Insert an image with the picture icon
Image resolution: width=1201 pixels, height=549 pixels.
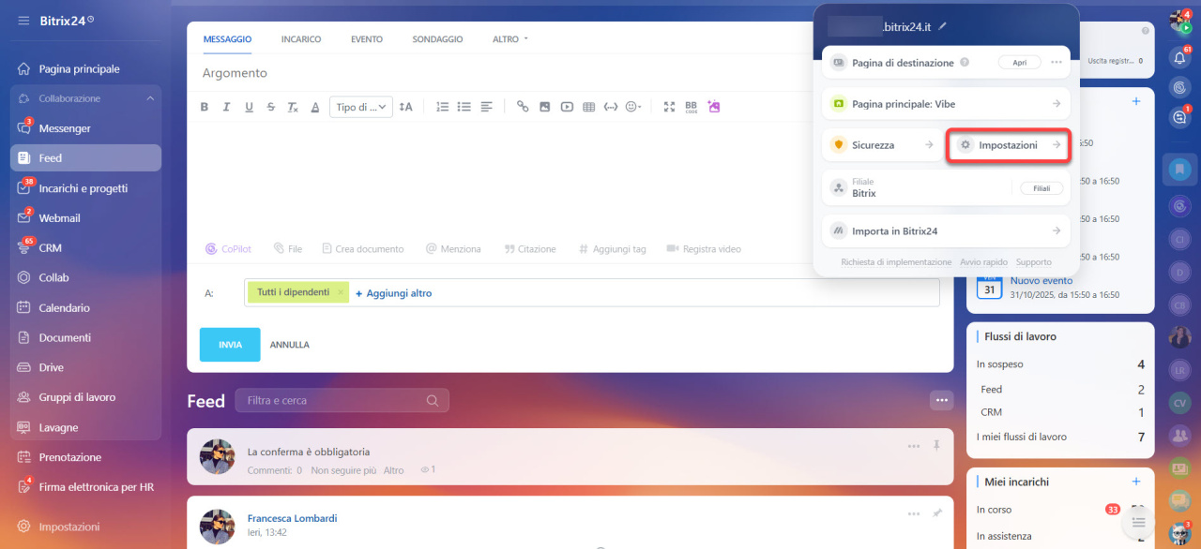[x=544, y=107]
